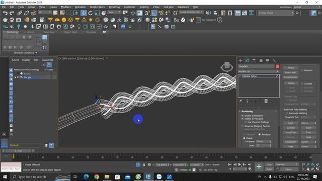Viewport: 322px width, 181px height.
Task: Open the Select by Name tool
Action: click(x=62, y=13)
